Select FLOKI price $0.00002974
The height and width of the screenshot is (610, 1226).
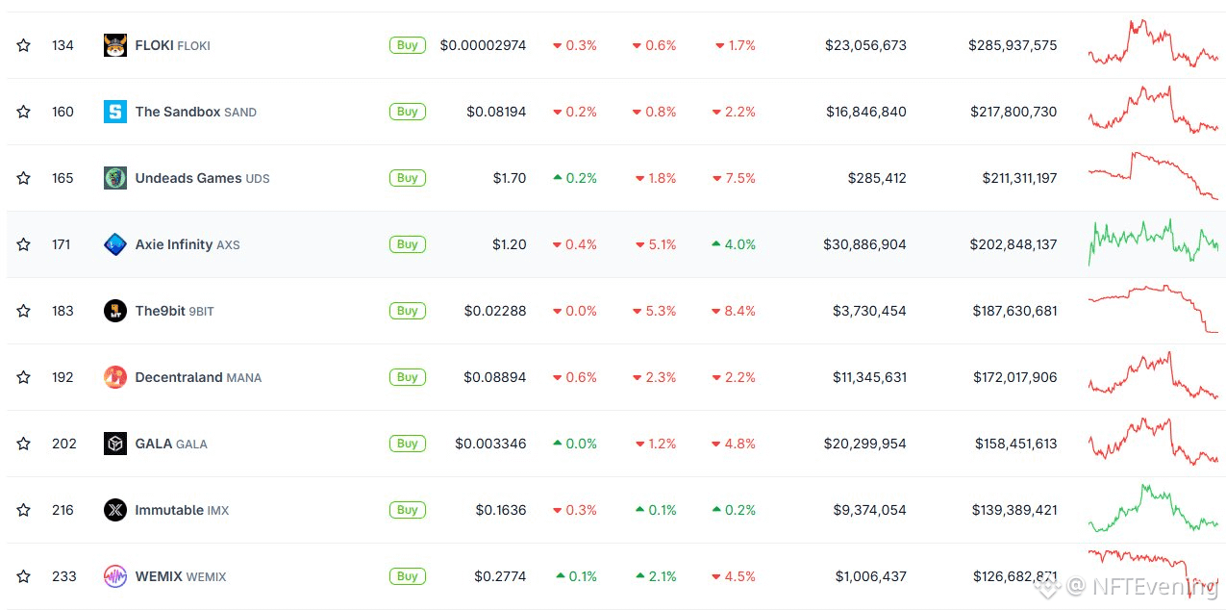point(483,45)
